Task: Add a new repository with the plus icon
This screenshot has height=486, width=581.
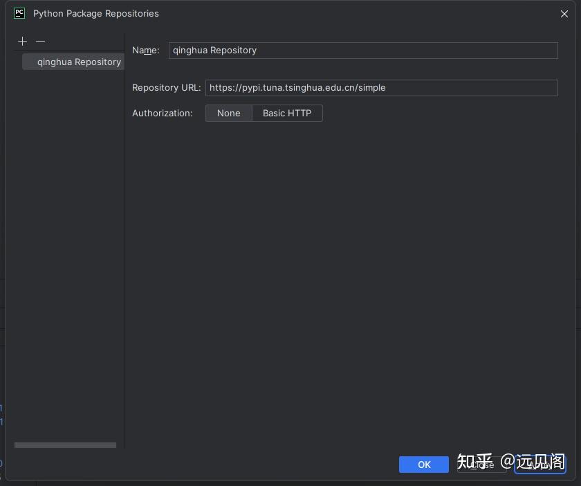Action: [x=23, y=42]
